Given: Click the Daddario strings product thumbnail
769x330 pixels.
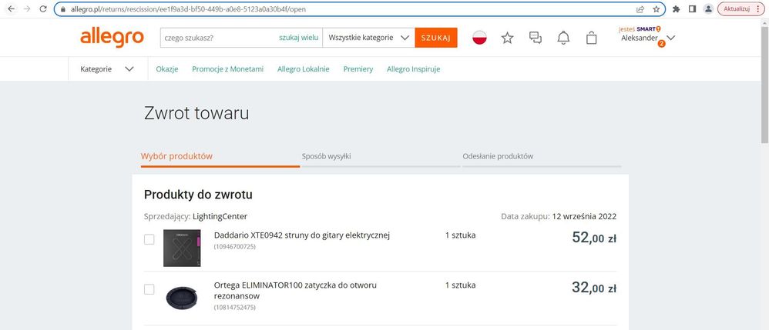Looking at the screenshot, I should click(x=182, y=248).
